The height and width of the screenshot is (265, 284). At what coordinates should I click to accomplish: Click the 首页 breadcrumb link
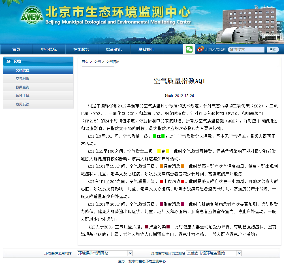click(85, 62)
